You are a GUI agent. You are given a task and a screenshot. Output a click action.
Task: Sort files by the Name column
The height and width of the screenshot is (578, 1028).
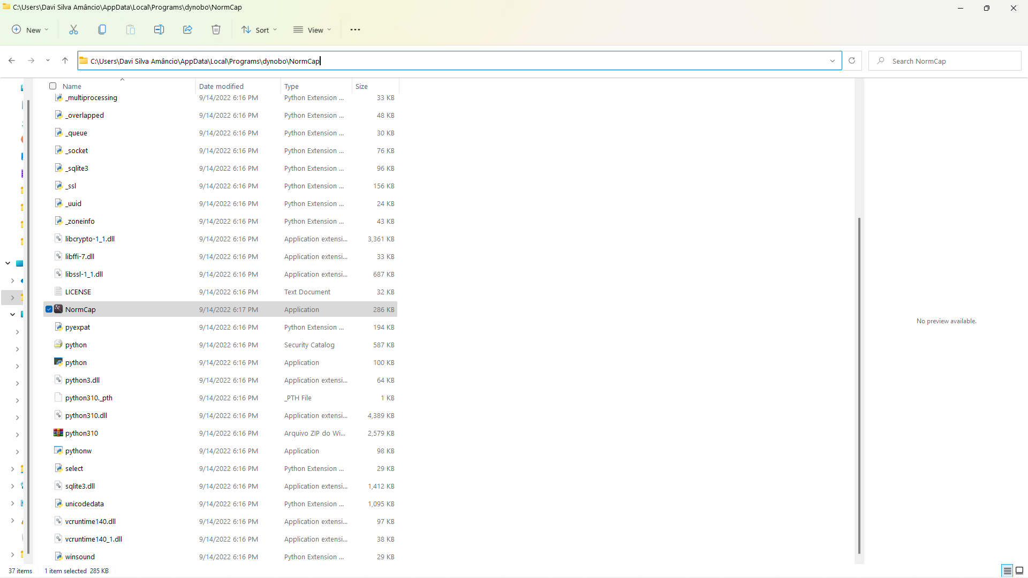(x=73, y=86)
